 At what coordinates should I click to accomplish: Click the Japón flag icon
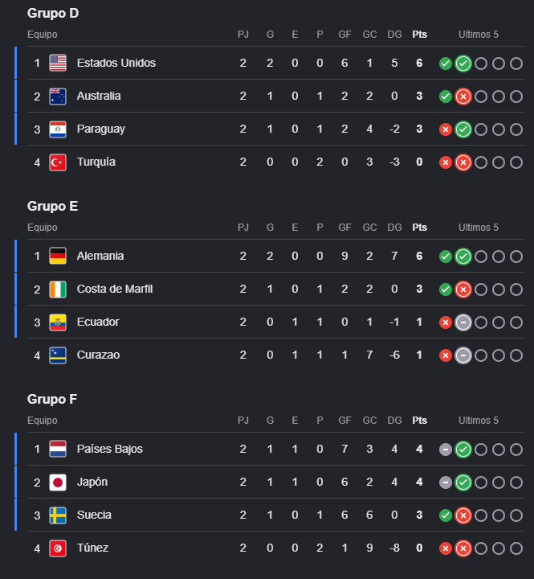pos(58,482)
